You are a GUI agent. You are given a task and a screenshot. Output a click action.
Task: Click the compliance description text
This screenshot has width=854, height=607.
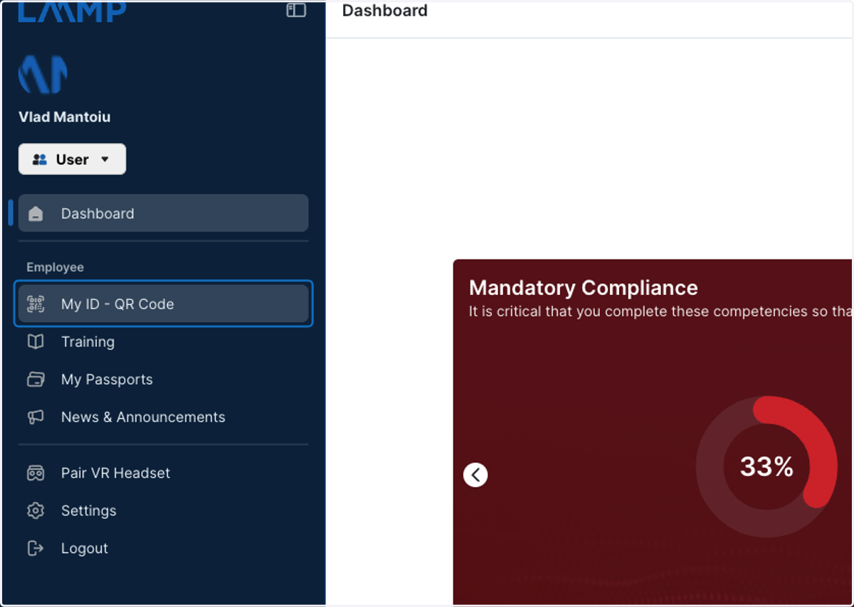tap(660, 311)
